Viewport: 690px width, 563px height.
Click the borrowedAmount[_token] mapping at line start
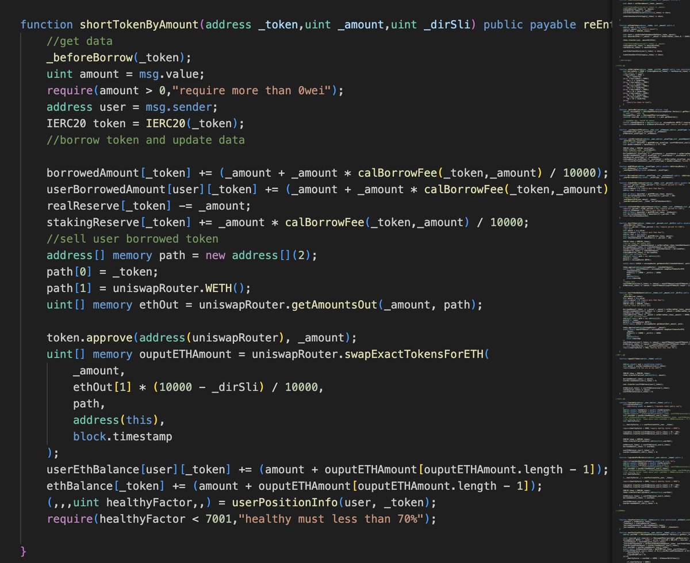point(120,173)
